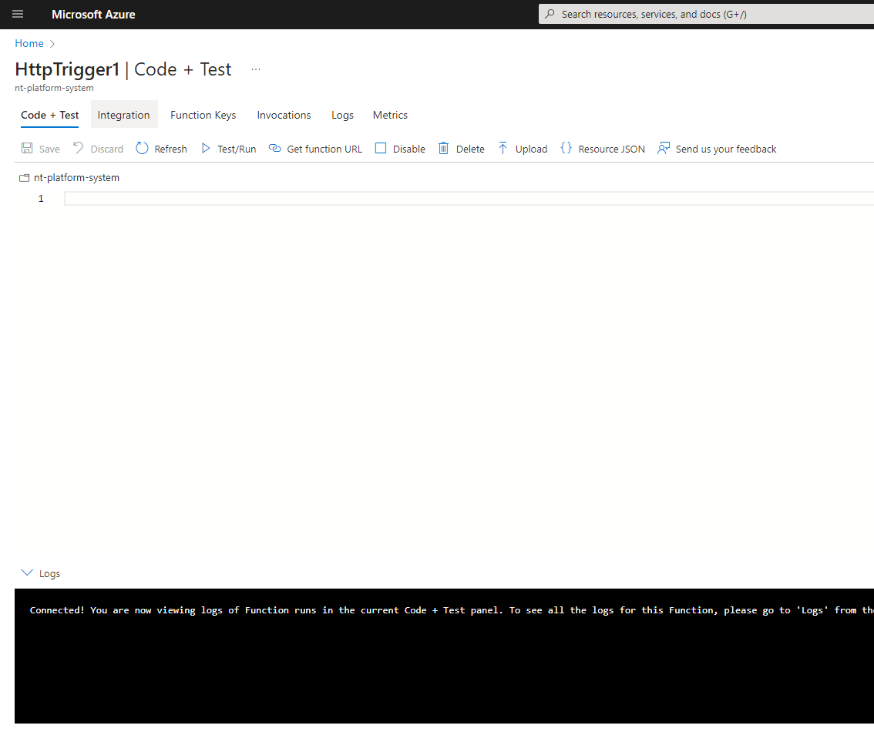Click the search magnifier icon
Screen dimensions: 874x732
550,14
